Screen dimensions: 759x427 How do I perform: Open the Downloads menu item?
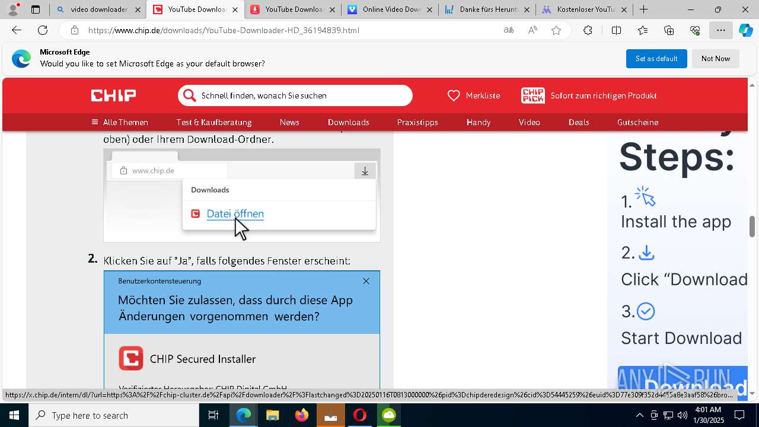(349, 122)
